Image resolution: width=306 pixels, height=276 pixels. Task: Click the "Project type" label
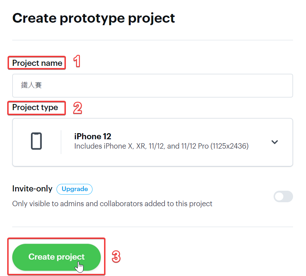click(35, 107)
